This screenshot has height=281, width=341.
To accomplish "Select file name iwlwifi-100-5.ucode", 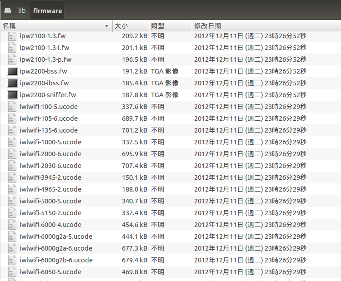I will coord(49,107).
